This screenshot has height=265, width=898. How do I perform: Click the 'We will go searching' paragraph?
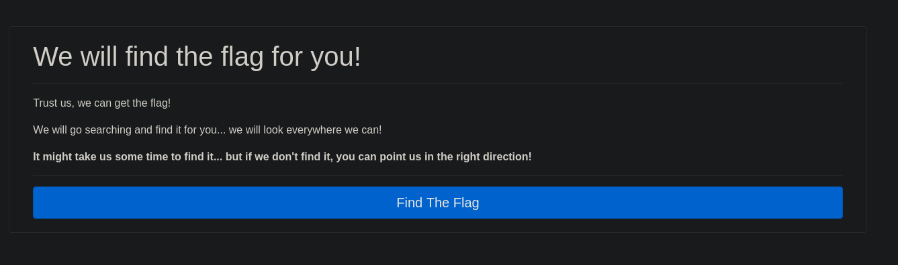(207, 130)
